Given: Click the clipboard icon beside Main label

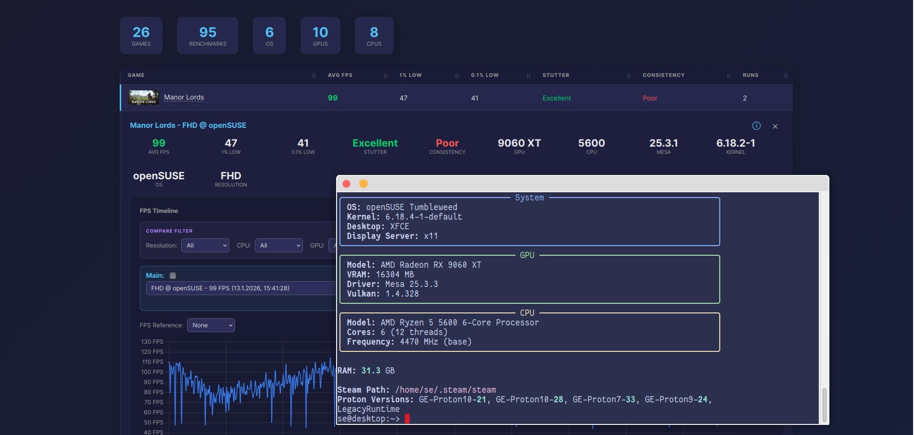Looking at the screenshot, I should (173, 275).
